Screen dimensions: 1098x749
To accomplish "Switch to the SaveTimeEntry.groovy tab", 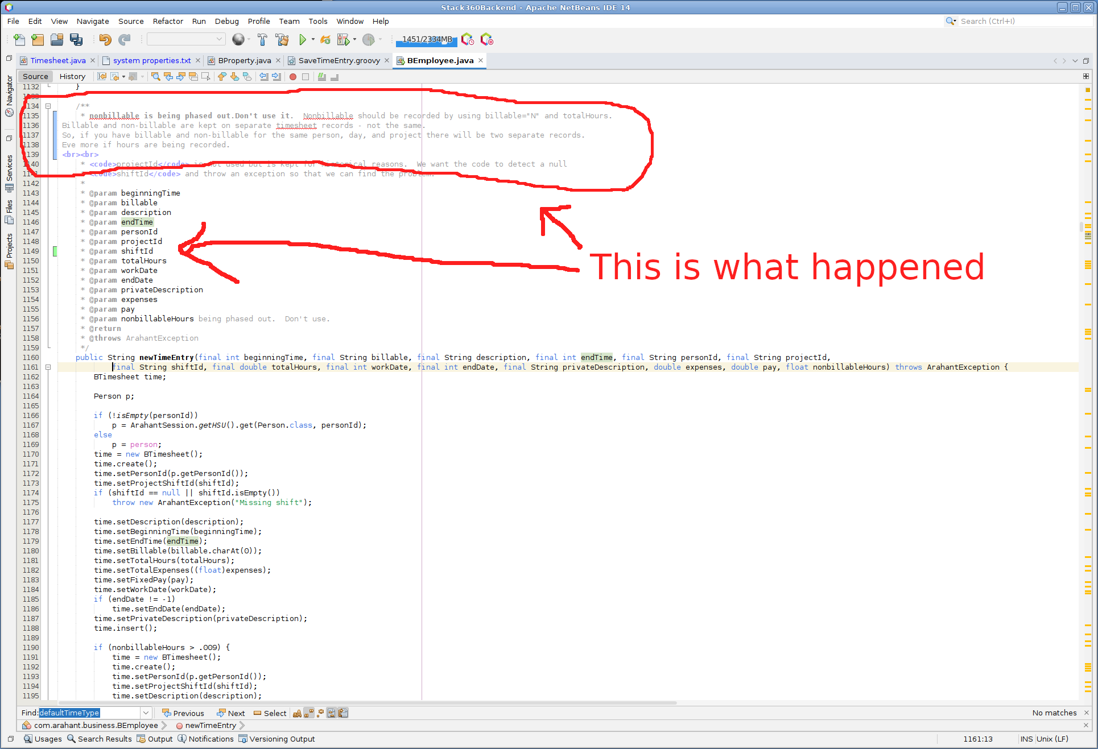I will pos(339,60).
